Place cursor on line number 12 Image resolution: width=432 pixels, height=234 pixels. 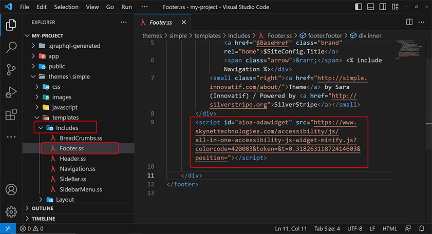(x=151, y=184)
